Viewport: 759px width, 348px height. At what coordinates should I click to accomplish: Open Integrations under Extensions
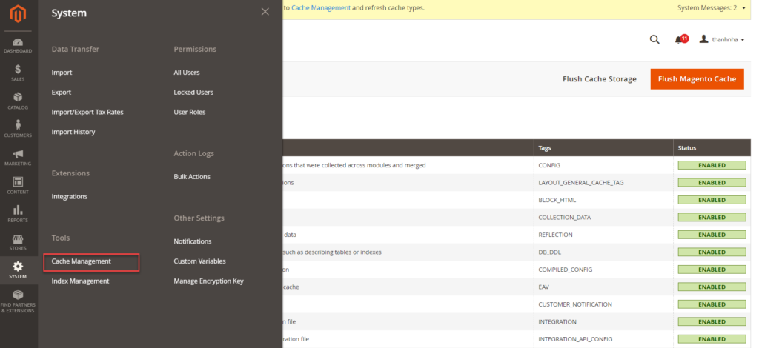coord(69,197)
